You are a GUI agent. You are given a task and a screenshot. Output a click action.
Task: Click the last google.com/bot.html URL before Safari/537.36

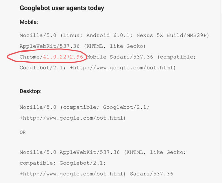pos(73,174)
